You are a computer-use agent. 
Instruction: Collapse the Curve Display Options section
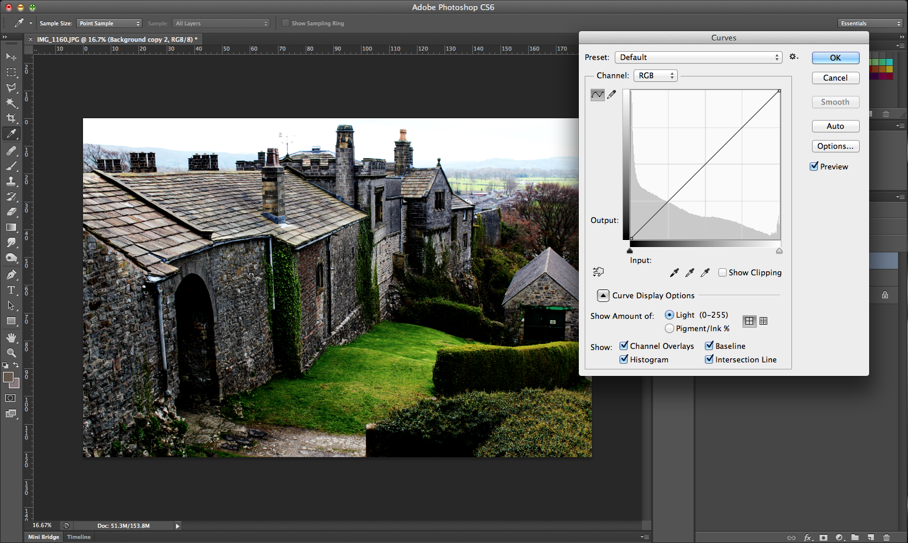[x=602, y=295]
